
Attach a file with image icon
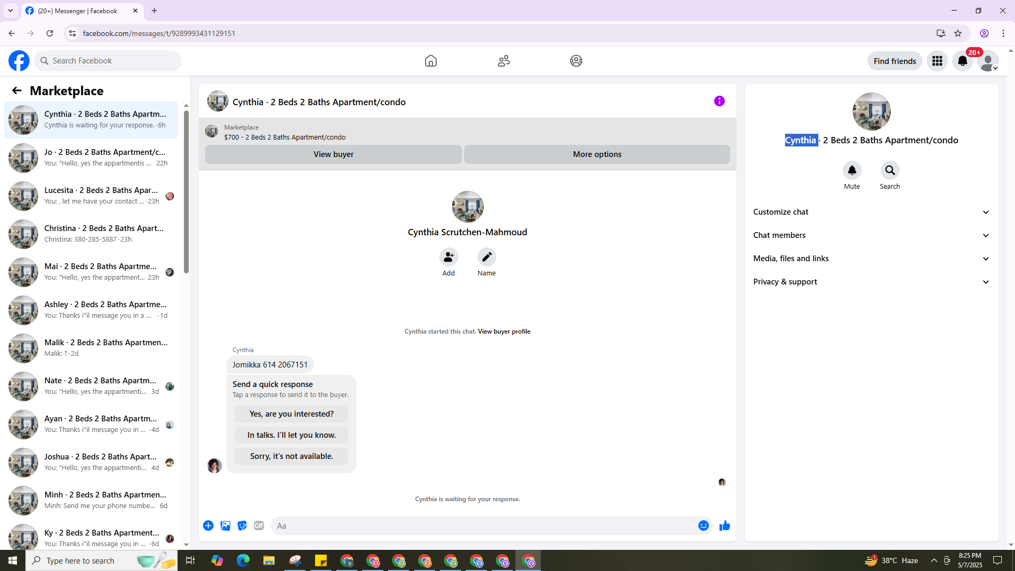225,526
